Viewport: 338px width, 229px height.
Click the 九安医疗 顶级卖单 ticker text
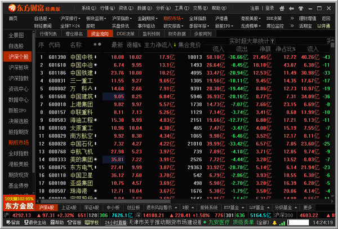click(x=231, y=222)
